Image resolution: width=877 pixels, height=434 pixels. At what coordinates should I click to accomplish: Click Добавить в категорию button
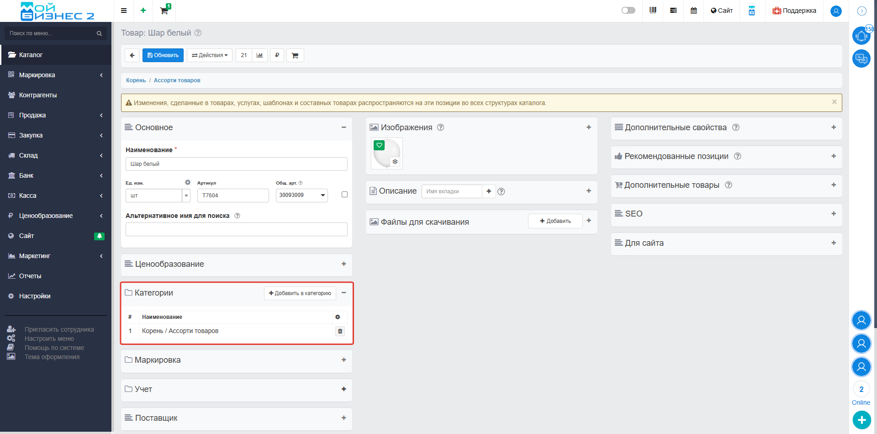[x=300, y=293]
